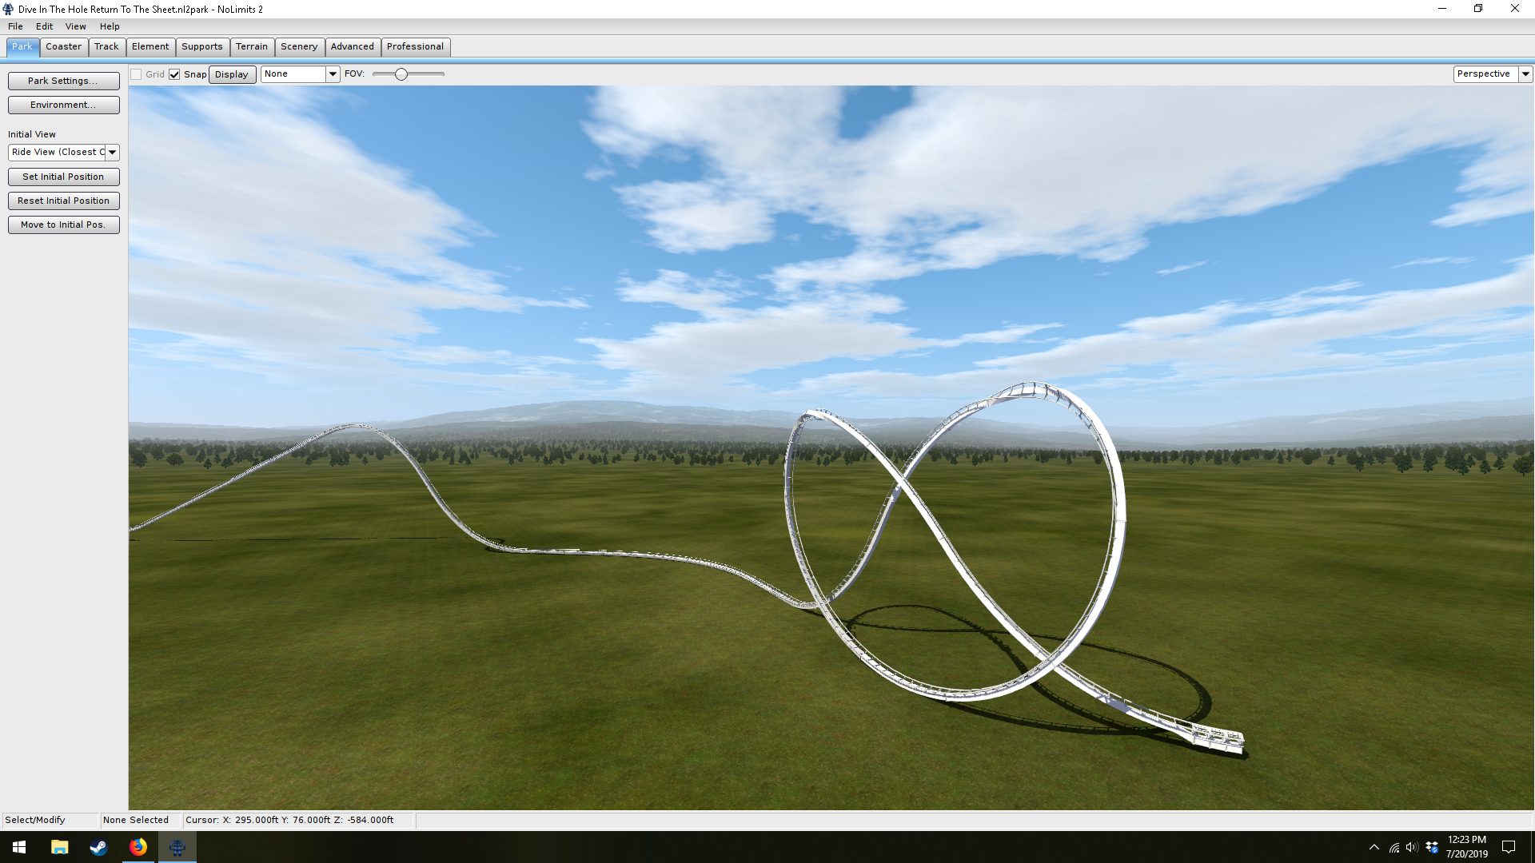1535x863 pixels.
Task: Open File Explorer from the taskbar
Action: click(x=59, y=847)
